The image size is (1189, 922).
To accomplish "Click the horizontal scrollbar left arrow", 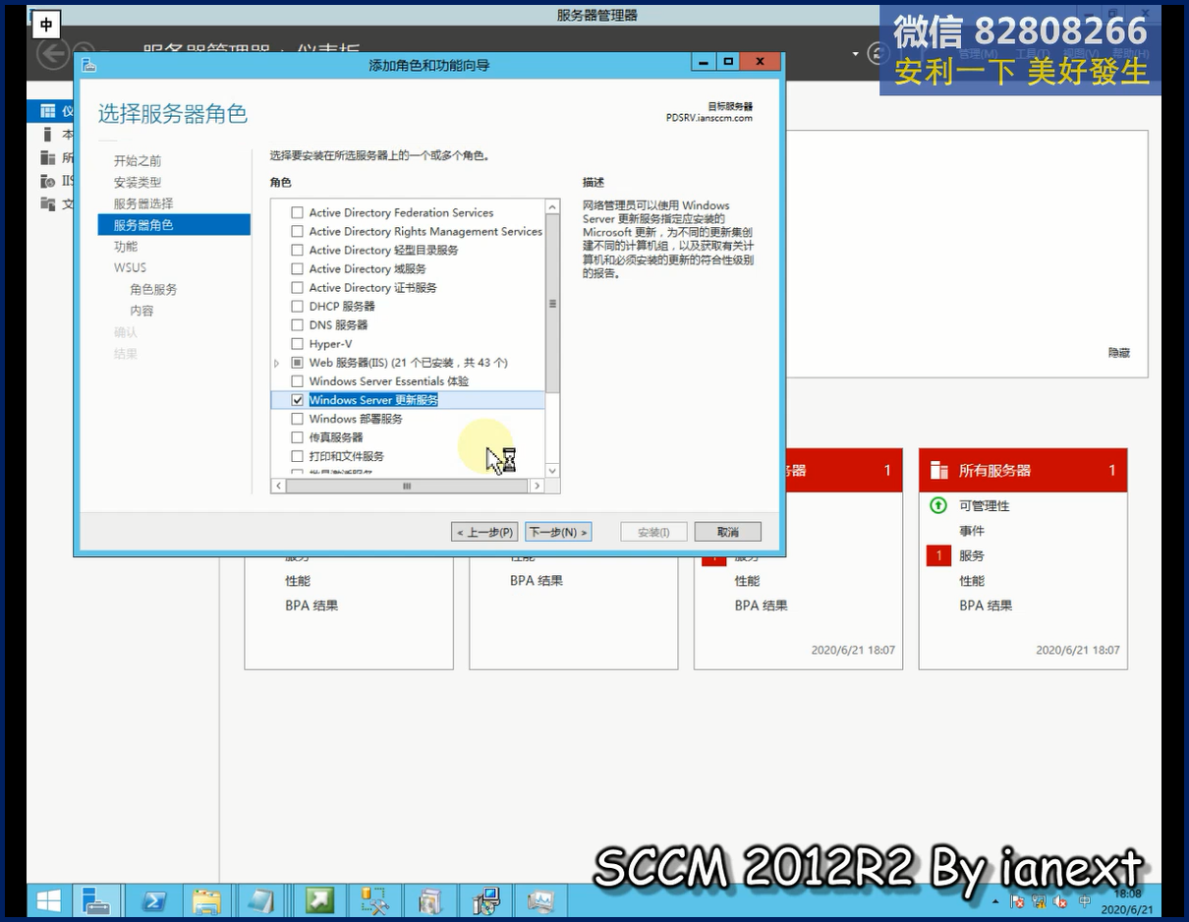I will [x=279, y=486].
